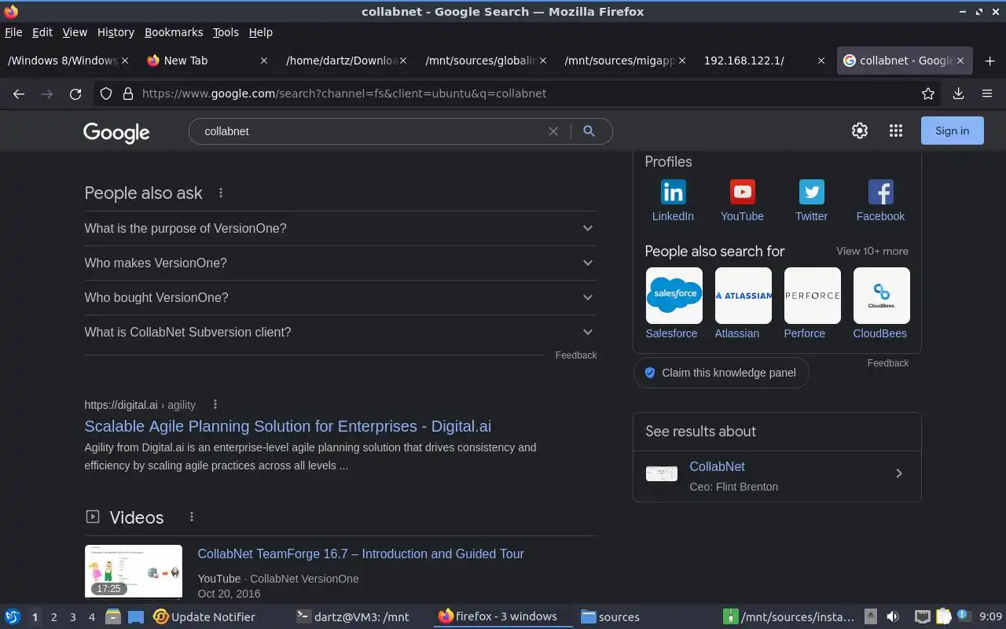Open the Atlassian related search

click(743, 303)
